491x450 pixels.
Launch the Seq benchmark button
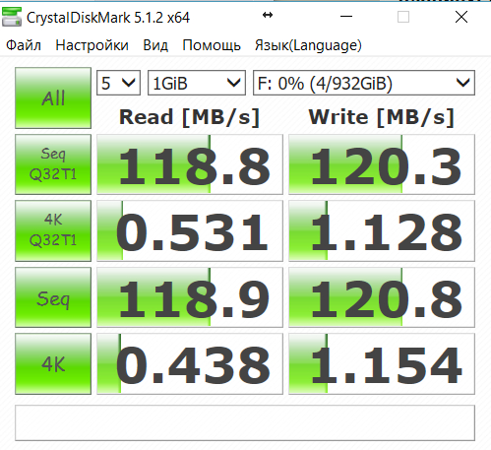(53, 297)
